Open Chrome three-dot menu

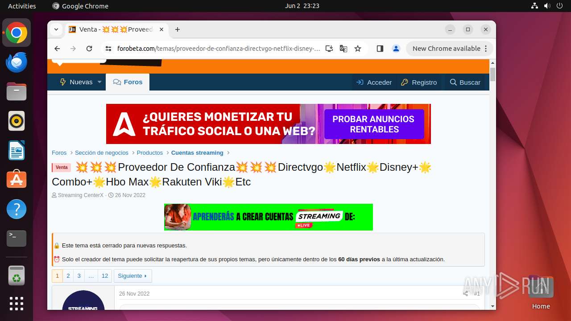(486, 49)
